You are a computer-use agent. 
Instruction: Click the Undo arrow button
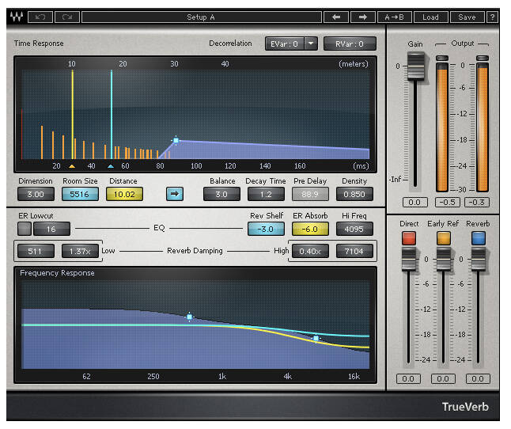pos(40,17)
